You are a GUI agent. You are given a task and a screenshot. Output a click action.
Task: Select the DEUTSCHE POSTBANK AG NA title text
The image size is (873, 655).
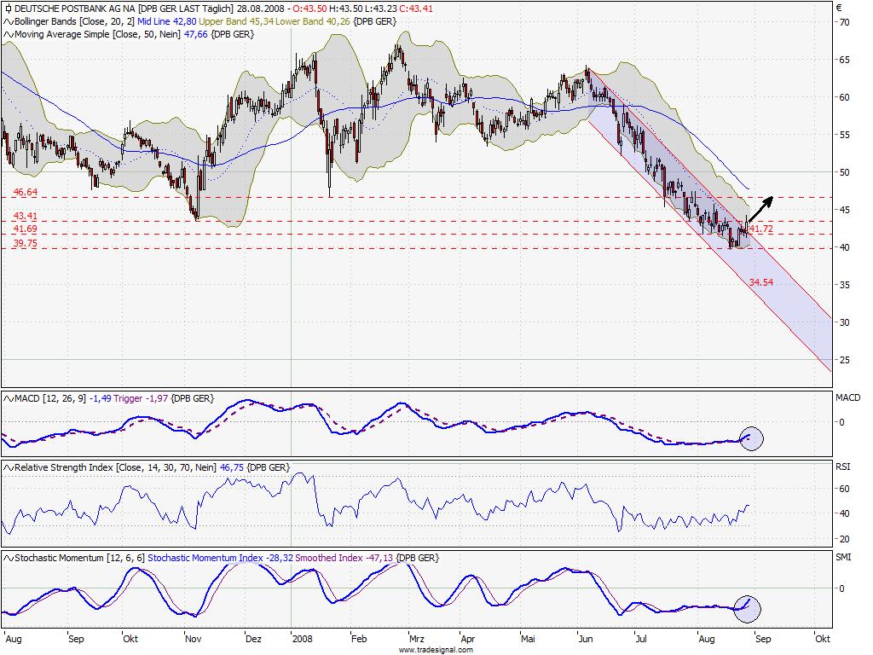pyautogui.click(x=75, y=9)
